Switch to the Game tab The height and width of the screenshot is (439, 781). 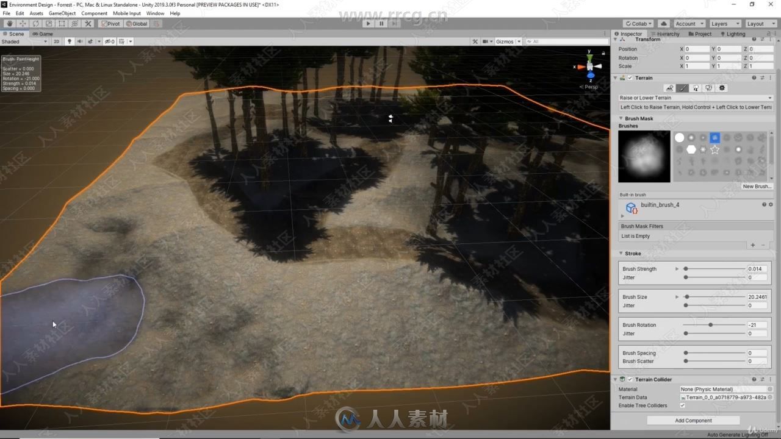tap(43, 34)
